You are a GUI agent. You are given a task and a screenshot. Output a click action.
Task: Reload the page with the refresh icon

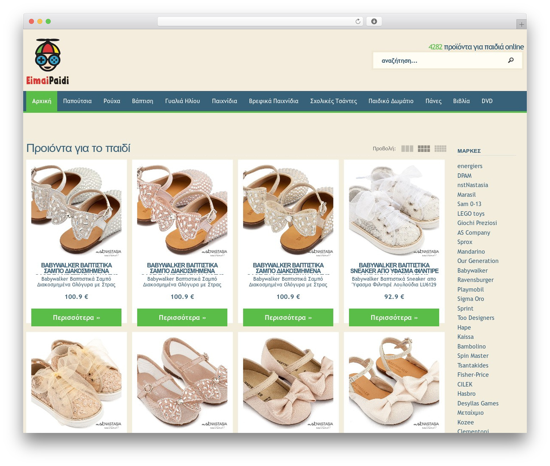(x=358, y=21)
